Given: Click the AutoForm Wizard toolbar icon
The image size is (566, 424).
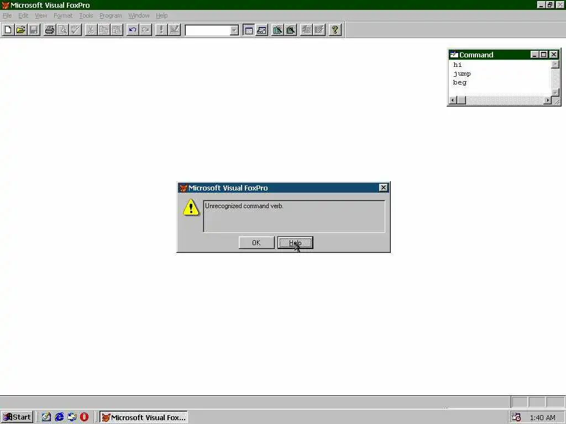Looking at the screenshot, I should [x=306, y=30].
